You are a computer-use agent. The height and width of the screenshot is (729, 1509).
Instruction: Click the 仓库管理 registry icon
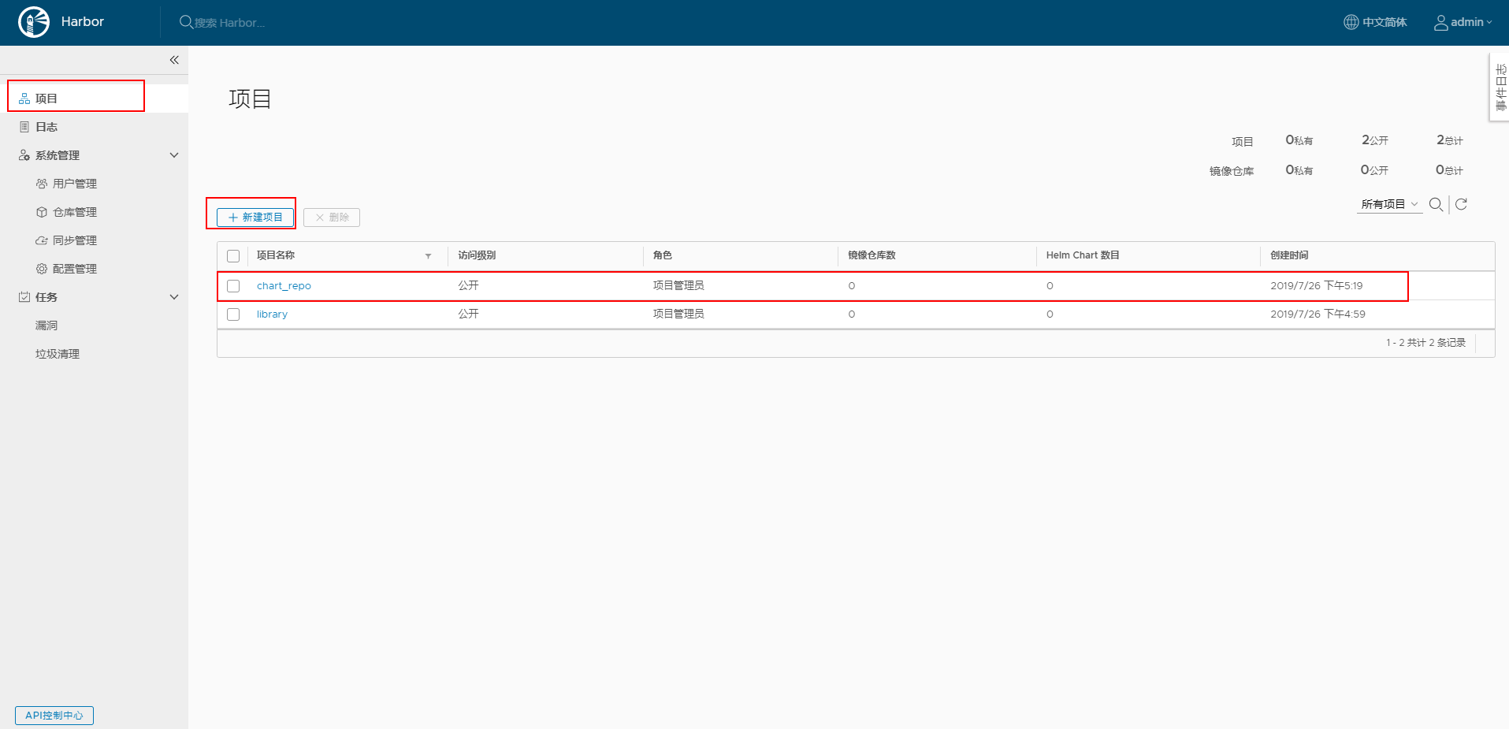click(42, 211)
